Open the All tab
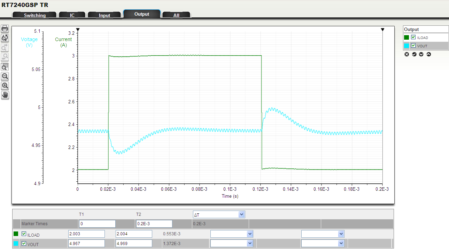This screenshot has width=449, height=252. (x=176, y=15)
